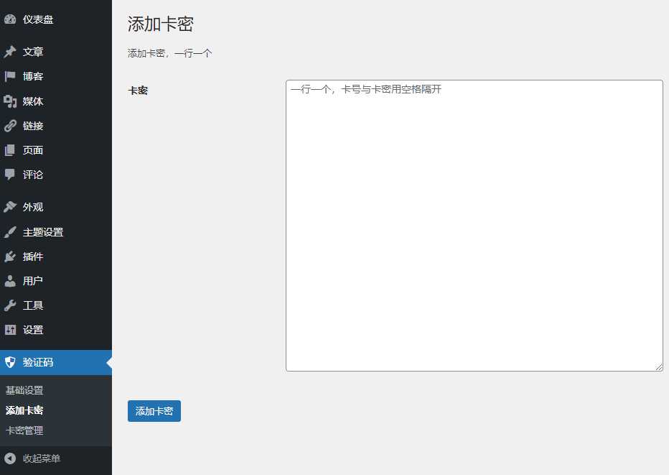This screenshot has width=669, height=475.
Task: Click the description text 添加卡密，一行一个
Action: point(169,53)
